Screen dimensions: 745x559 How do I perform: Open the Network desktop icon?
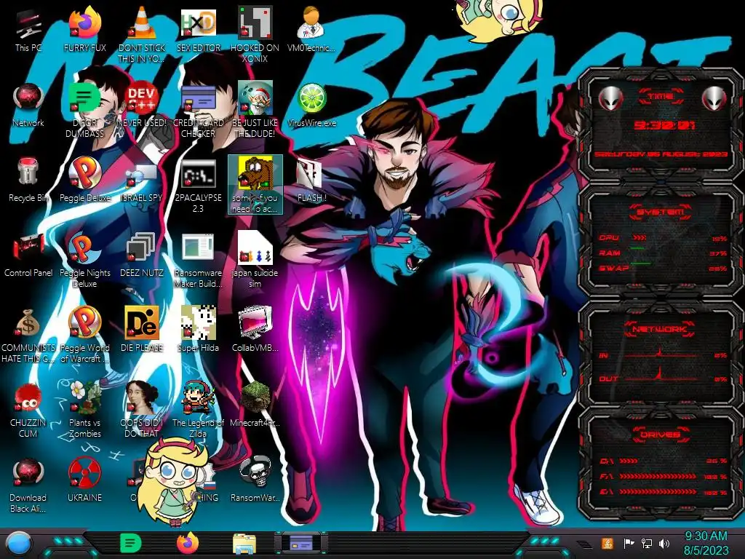pos(28,106)
